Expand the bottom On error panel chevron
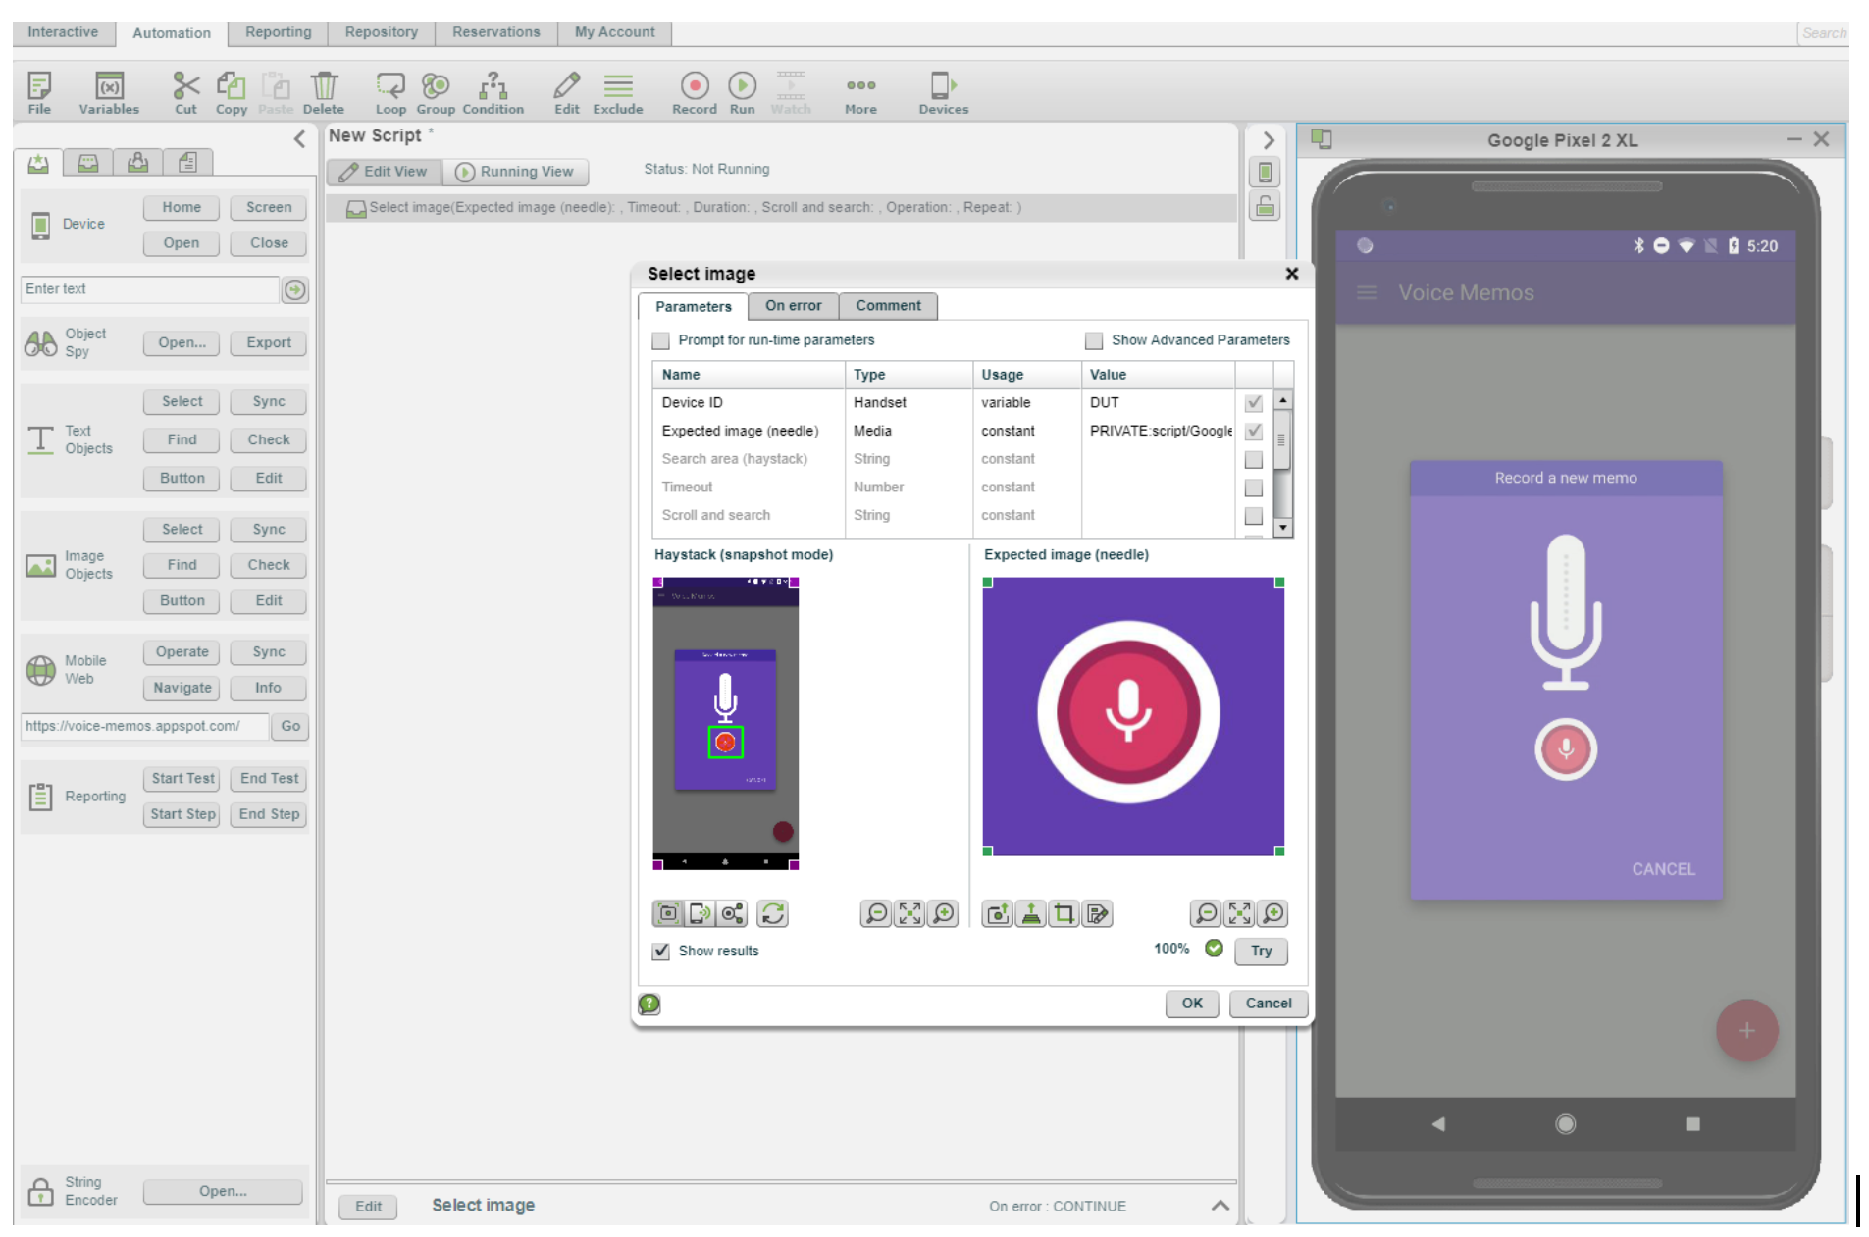Screen dimensions: 1869x1237 [x=1220, y=1206]
